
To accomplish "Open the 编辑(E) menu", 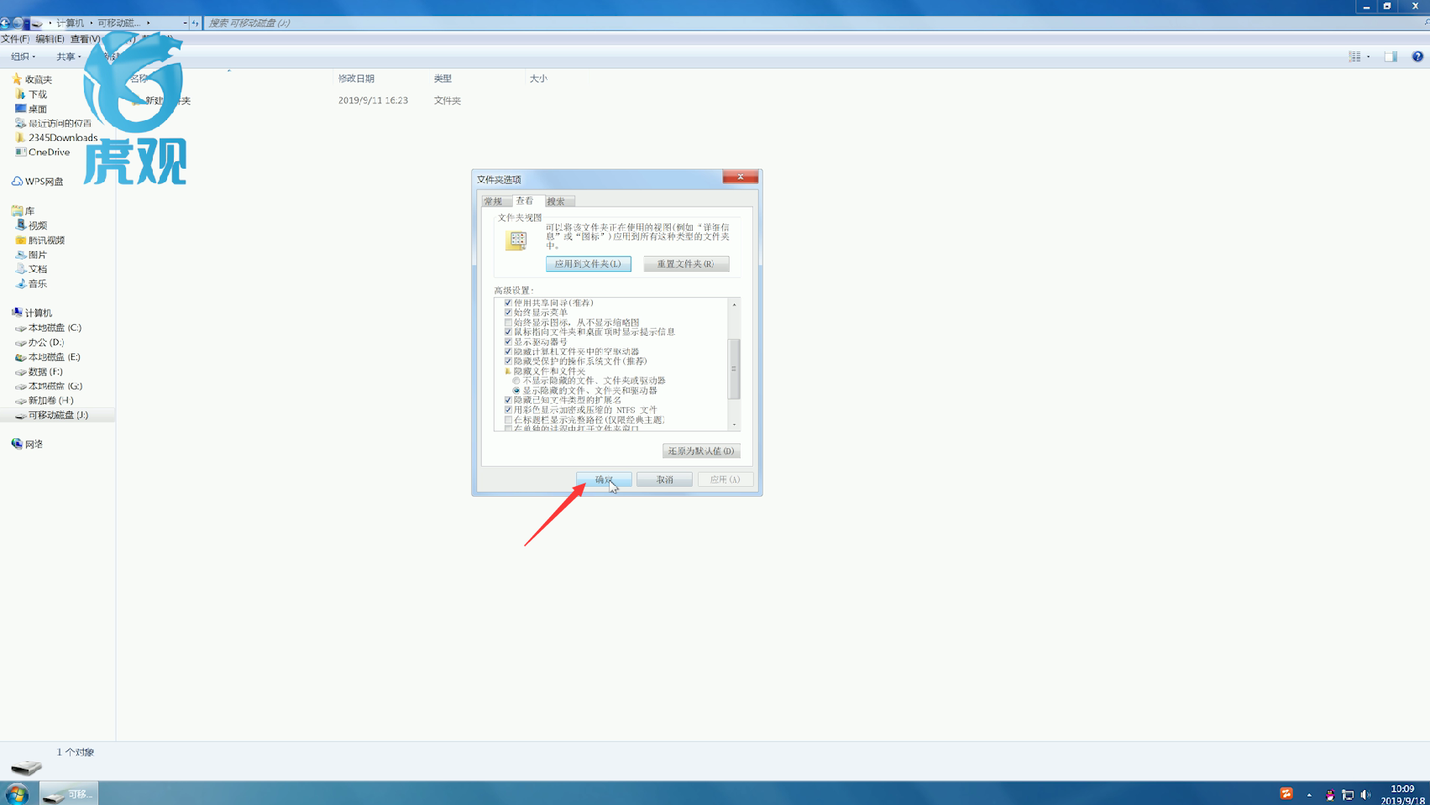I will [x=50, y=39].
